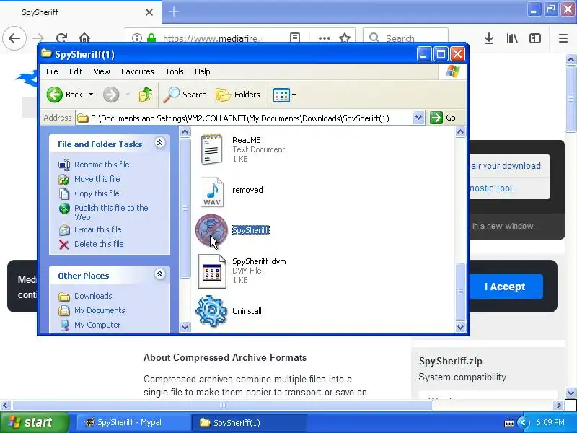Viewport: 577px width, 433px height.
Task: Open the browser hamburger menu
Action: click(563, 38)
